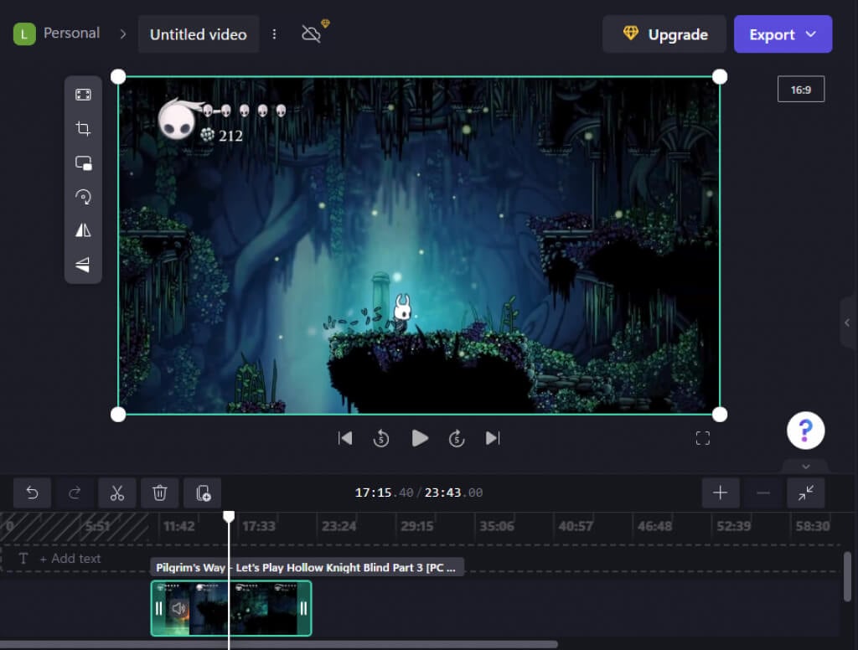Flip clip horizontally

pyautogui.click(x=83, y=230)
